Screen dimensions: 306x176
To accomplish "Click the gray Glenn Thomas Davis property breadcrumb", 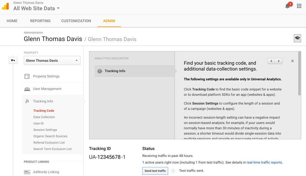I will [112, 39].
